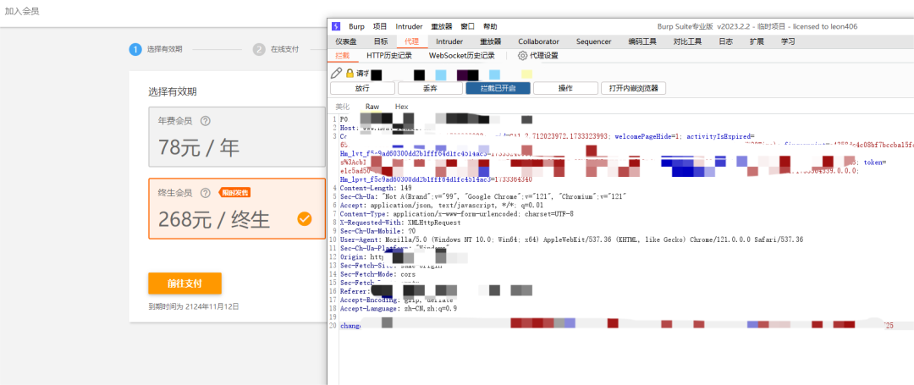Click the help icon next to 终生会员
This screenshot has width=914, height=385.
(x=205, y=193)
